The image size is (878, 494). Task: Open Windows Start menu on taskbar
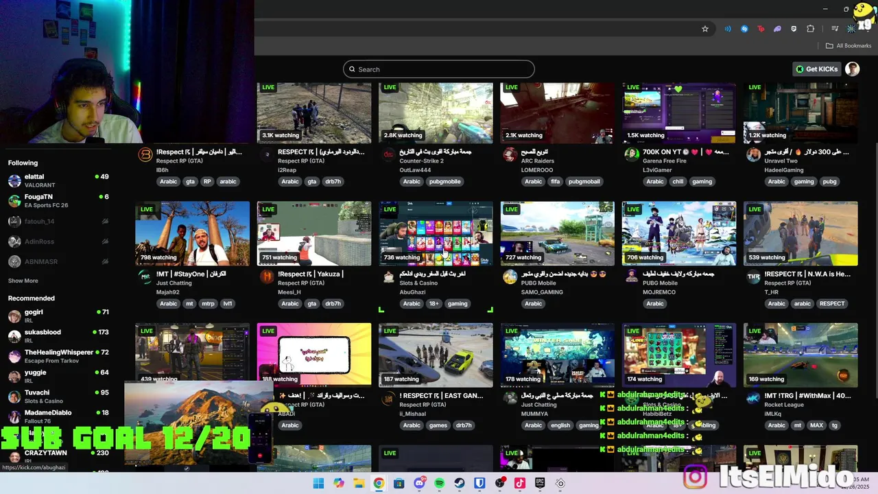tap(318, 483)
